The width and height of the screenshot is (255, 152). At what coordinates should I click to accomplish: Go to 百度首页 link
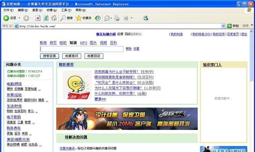click(x=233, y=34)
